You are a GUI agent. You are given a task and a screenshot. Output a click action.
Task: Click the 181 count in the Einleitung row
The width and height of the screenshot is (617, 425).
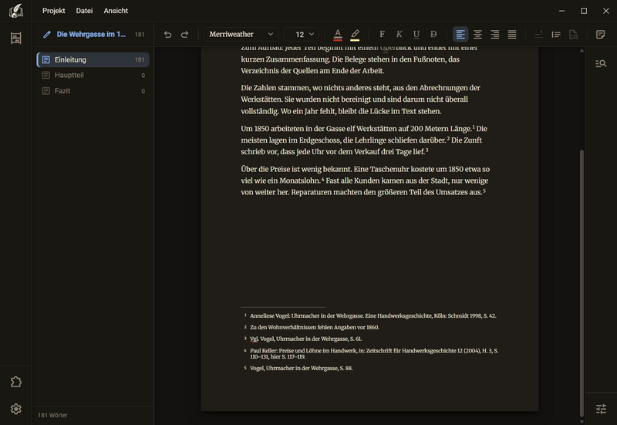tap(140, 60)
